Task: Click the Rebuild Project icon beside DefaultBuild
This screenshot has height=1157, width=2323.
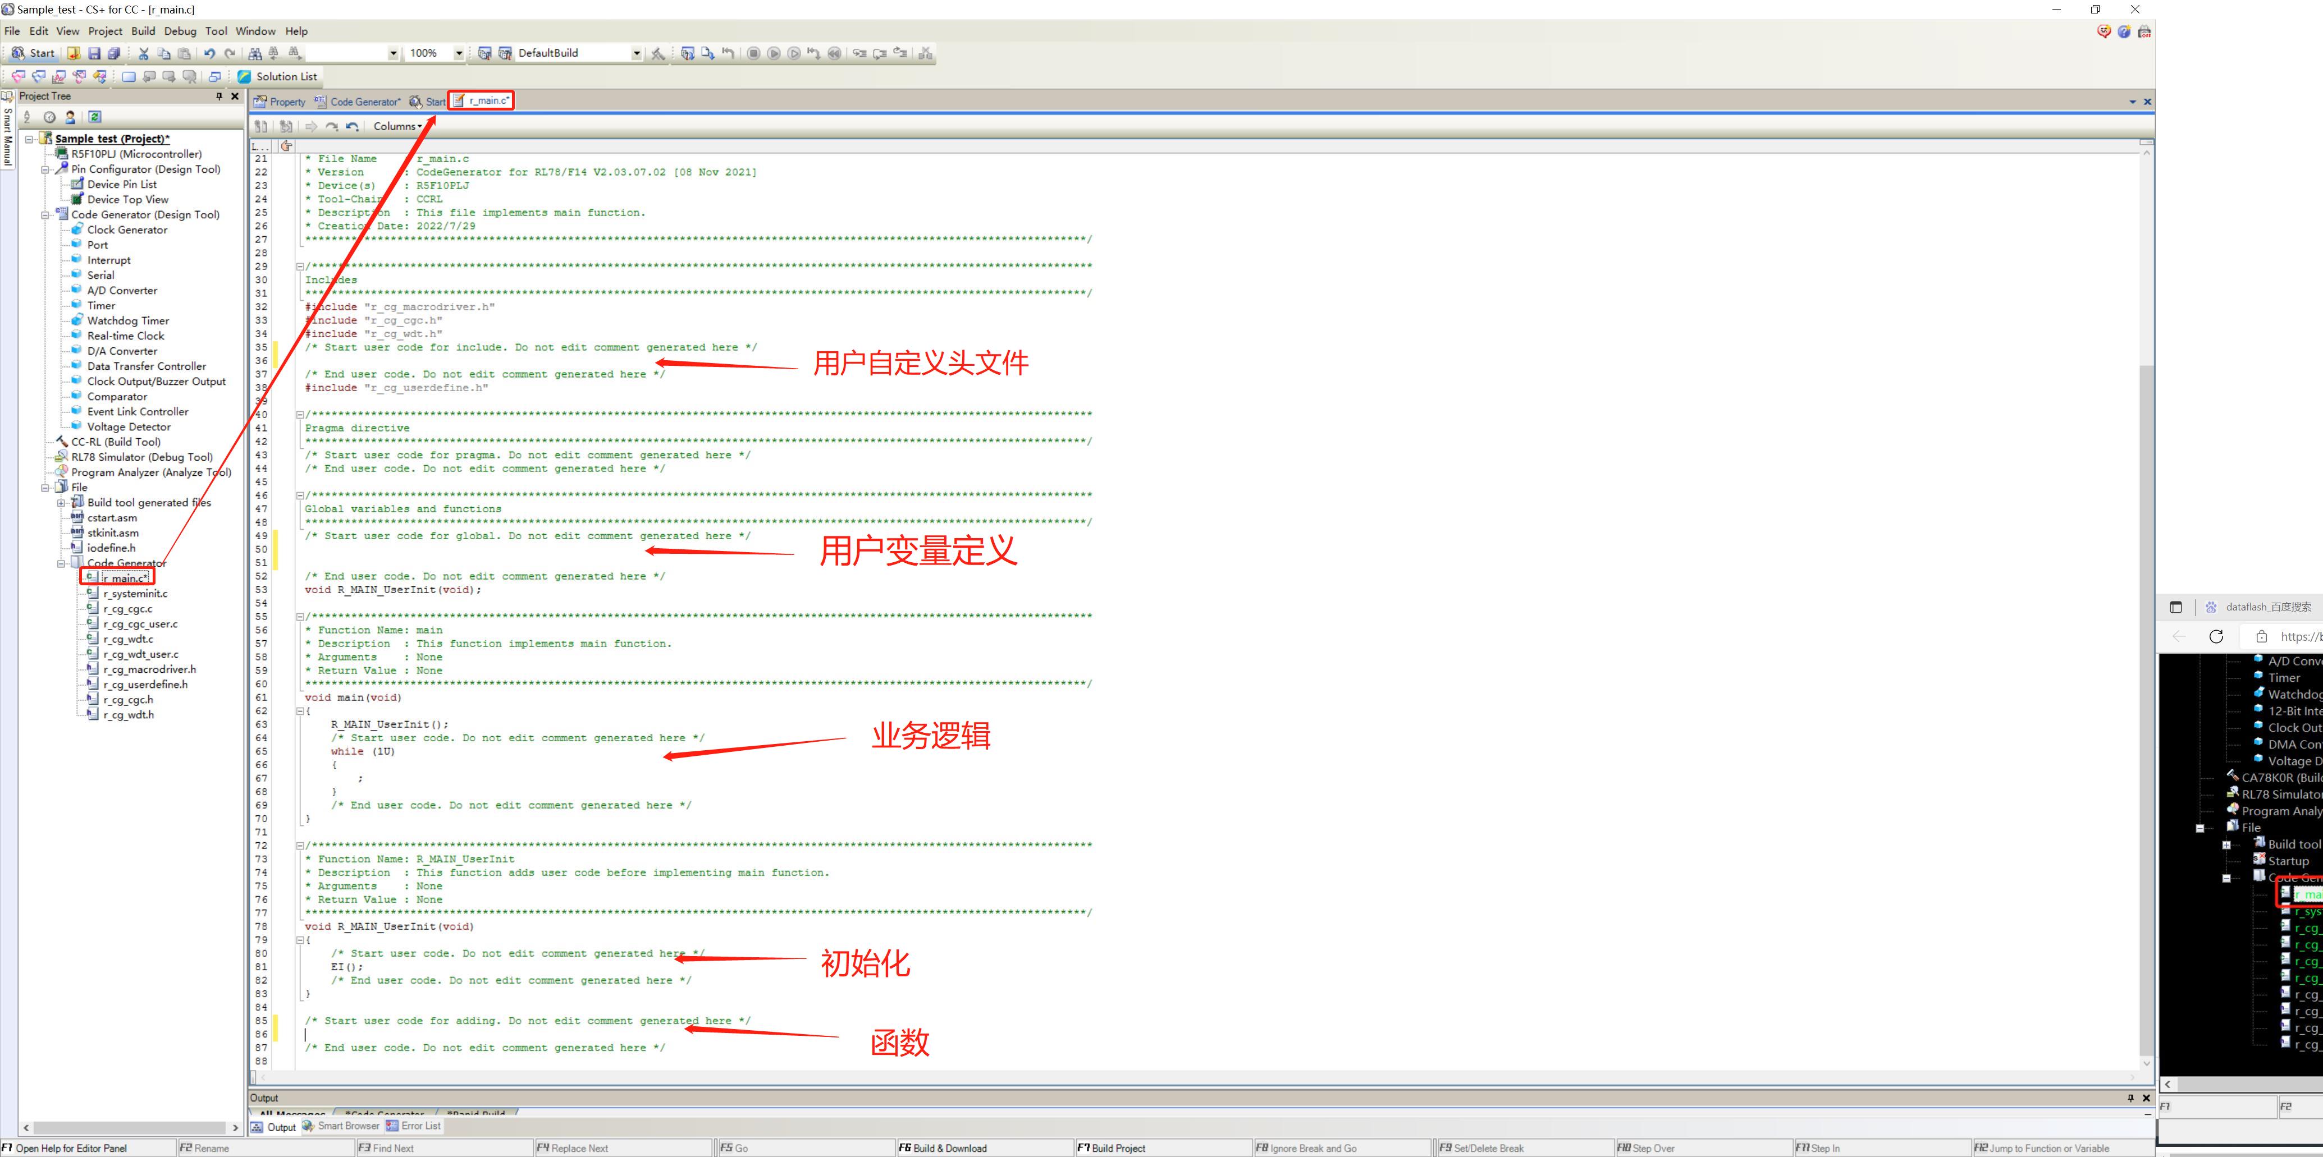Action: [505, 53]
